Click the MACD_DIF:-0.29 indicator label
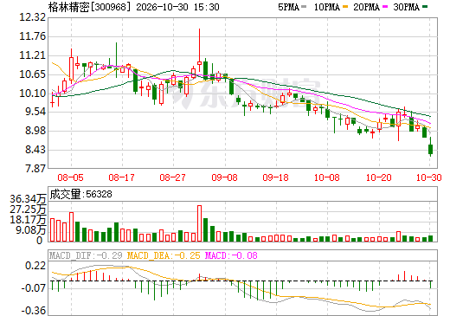The width and height of the screenshot is (450, 316). (x=86, y=255)
